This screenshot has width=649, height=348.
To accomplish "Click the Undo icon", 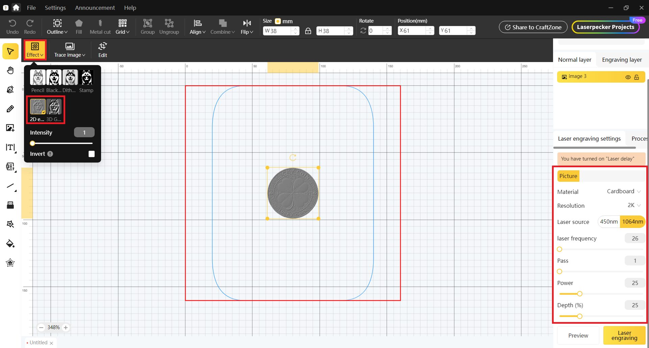I will click(x=12, y=23).
